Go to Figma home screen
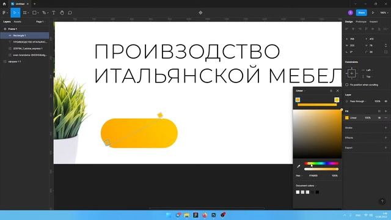Viewport: 391px width, 220px height. [x=4, y=4]
